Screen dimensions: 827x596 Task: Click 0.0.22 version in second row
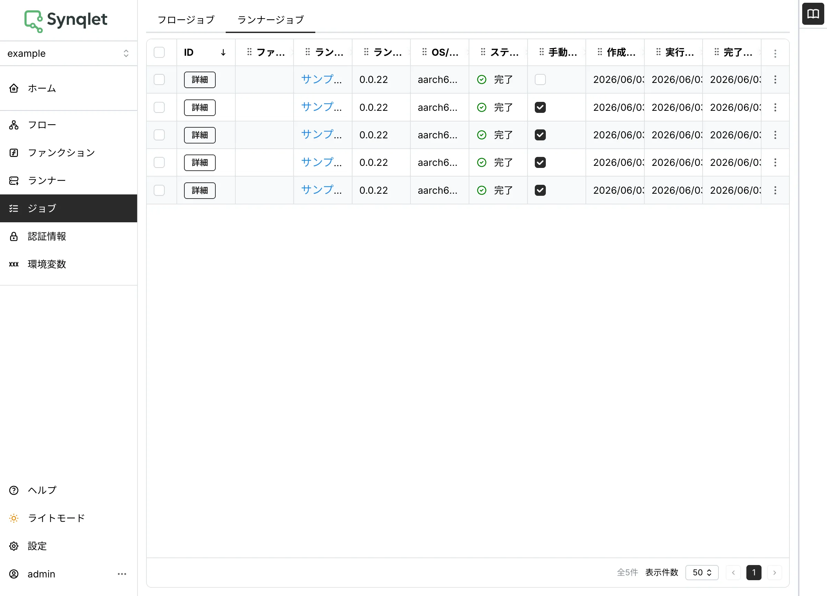click(x=374, y=107)
